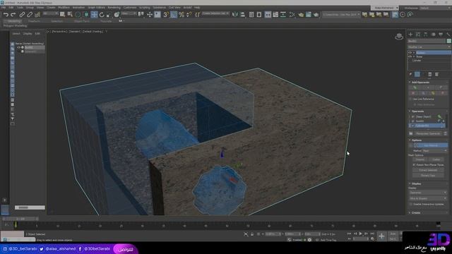Open the Graph Editors menu
Viewport: 452px width, 254px height.
point(96,8)
